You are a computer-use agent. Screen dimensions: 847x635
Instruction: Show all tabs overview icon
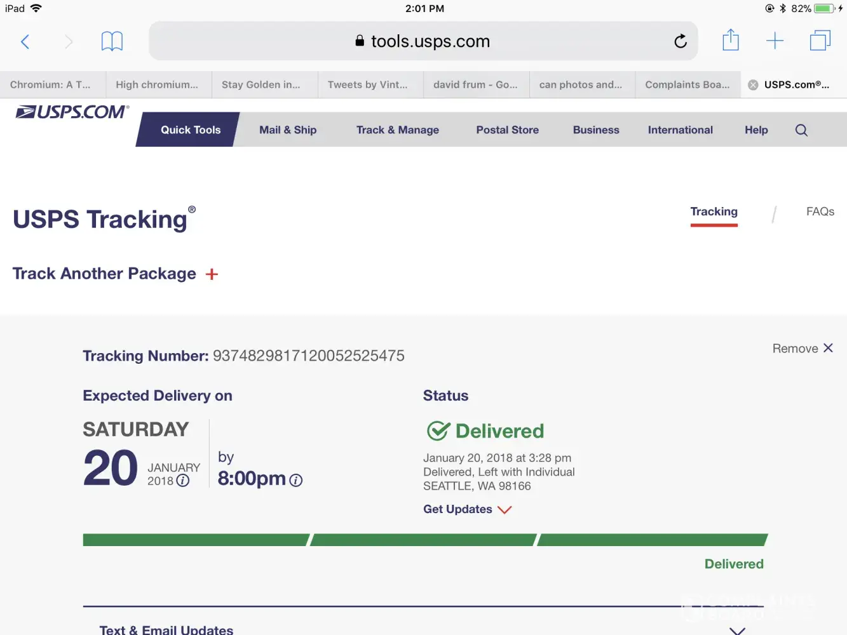point(820,41)
